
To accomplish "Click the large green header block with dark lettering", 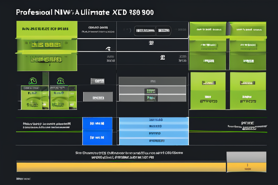I will point(47,29).
